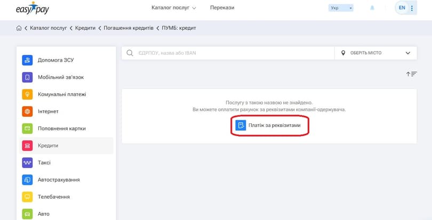The image size is (432, 220).
Task: Focus the ЄДРПОУ, назва або IBAN search field
Action: (x=228, y=53)
